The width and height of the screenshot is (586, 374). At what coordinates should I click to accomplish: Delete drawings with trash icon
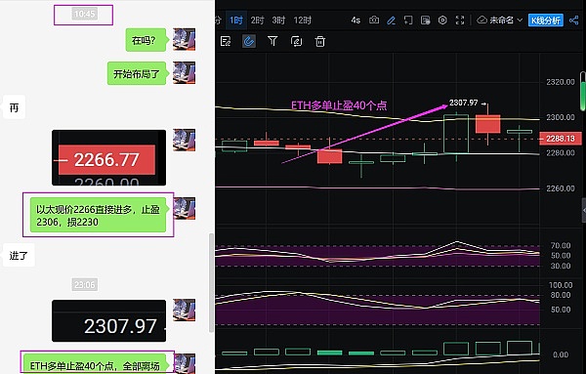coord(320,41)
